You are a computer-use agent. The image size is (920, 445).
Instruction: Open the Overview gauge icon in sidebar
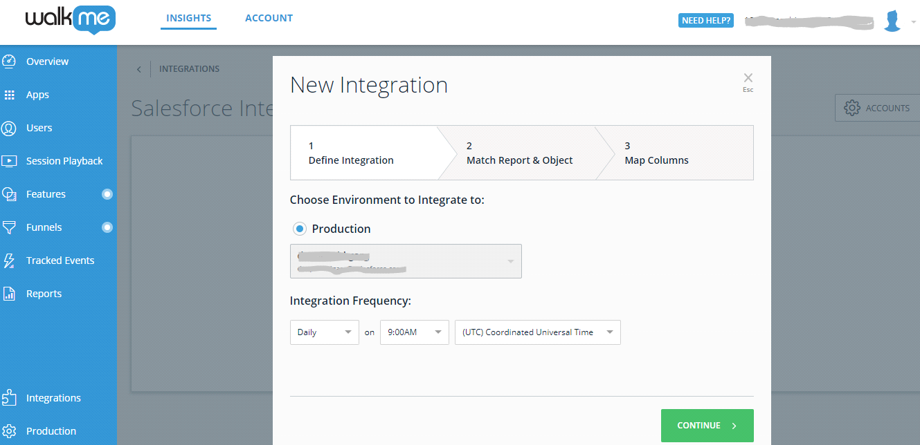pyautogui.click(x=9, y=61)
